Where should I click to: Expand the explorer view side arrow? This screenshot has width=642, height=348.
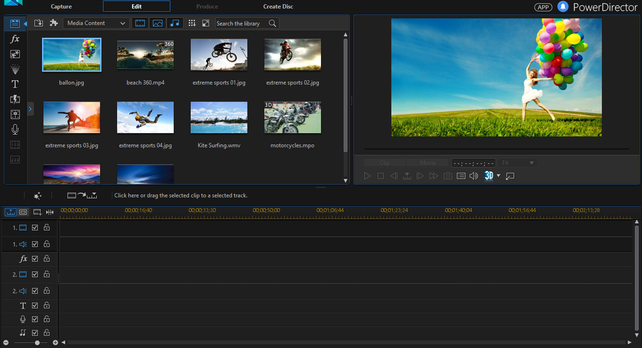pos(30,109)
